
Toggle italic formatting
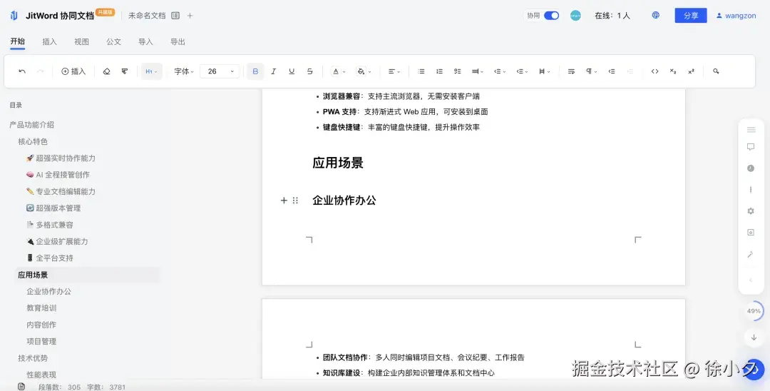274,71
